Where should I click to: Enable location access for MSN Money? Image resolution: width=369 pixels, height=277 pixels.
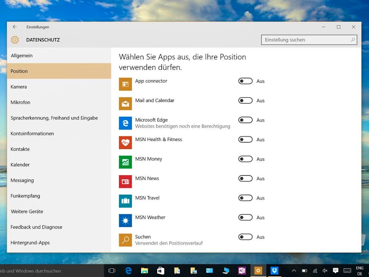245,159
